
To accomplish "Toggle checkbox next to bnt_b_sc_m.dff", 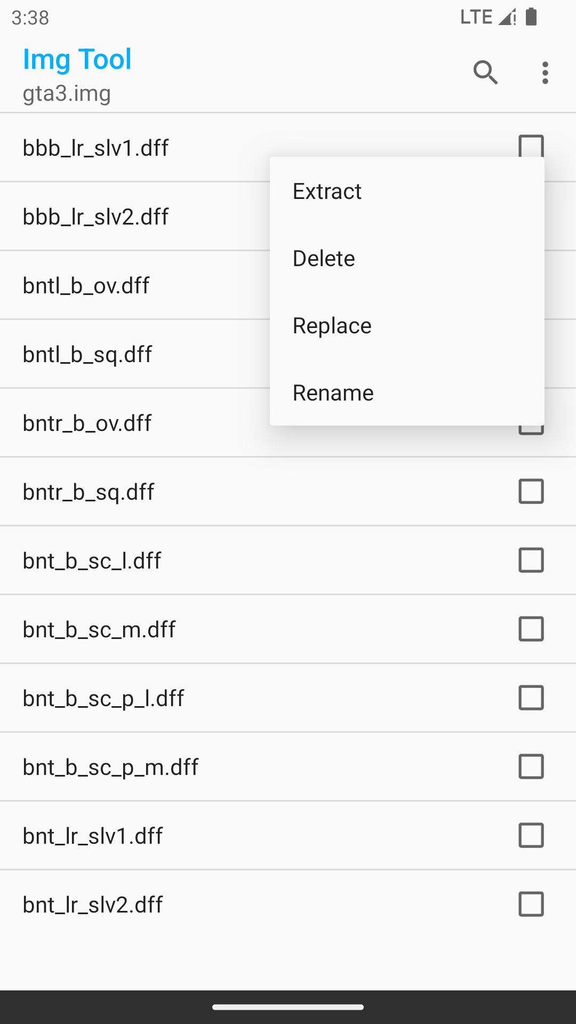I will point(531,629).
